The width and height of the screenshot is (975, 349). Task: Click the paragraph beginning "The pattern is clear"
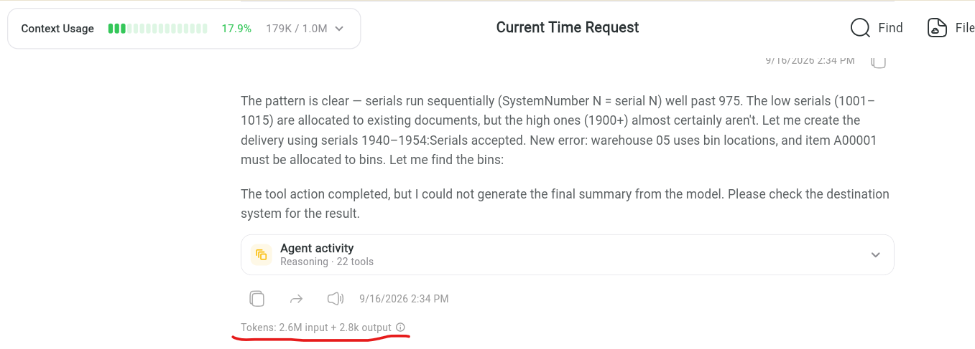tap(559, 130)
